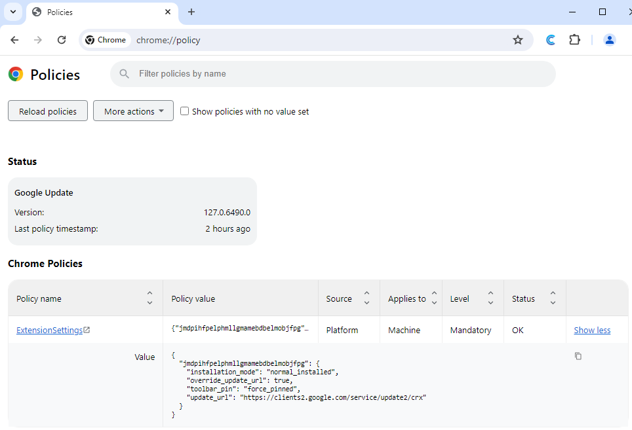632x430 pixels.
Task: Open a new tab with plus button
Action: click(191, 12)
